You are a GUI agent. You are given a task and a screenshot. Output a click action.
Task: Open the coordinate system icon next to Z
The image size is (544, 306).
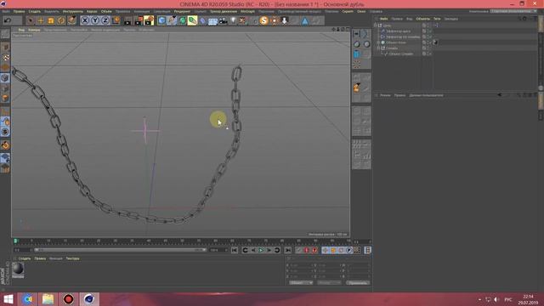click(x=116, y=20)
